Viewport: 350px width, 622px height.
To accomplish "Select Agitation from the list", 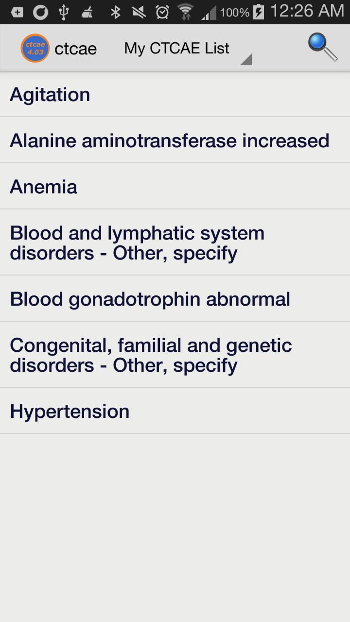I will [175, 94].
